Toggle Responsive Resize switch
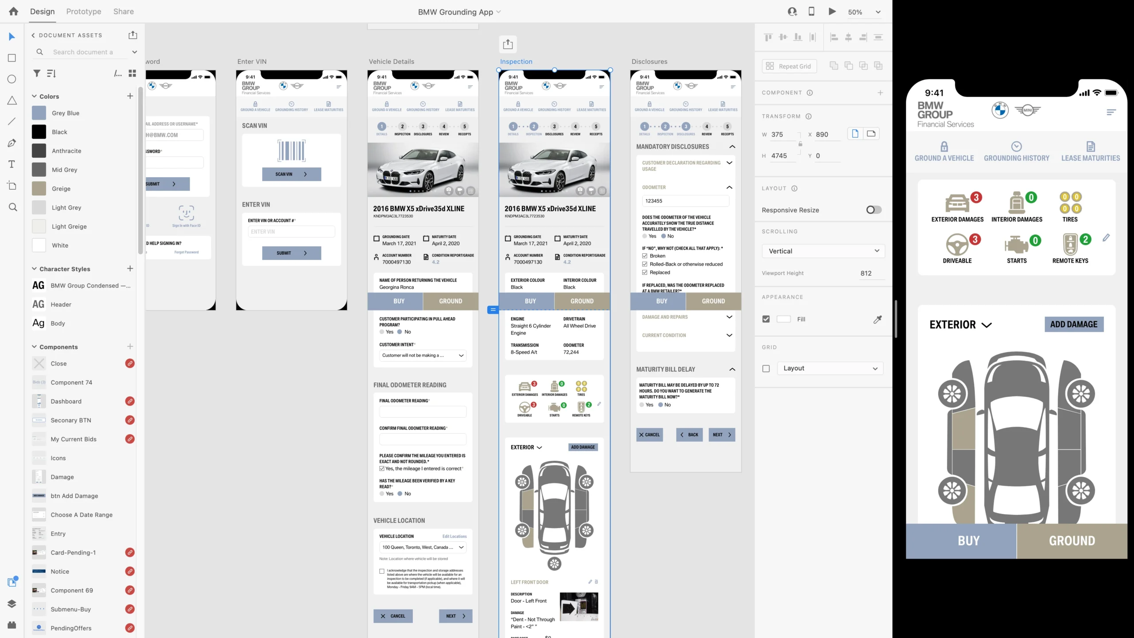This screenshot has width=1134, height=638. [x=874, y=210]
